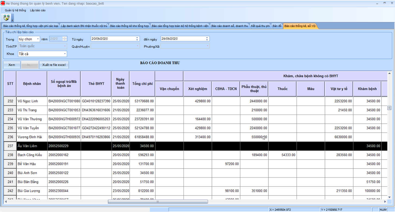Select row header 232
Viewport: 395px width, 212px height.
pos(10,101)
